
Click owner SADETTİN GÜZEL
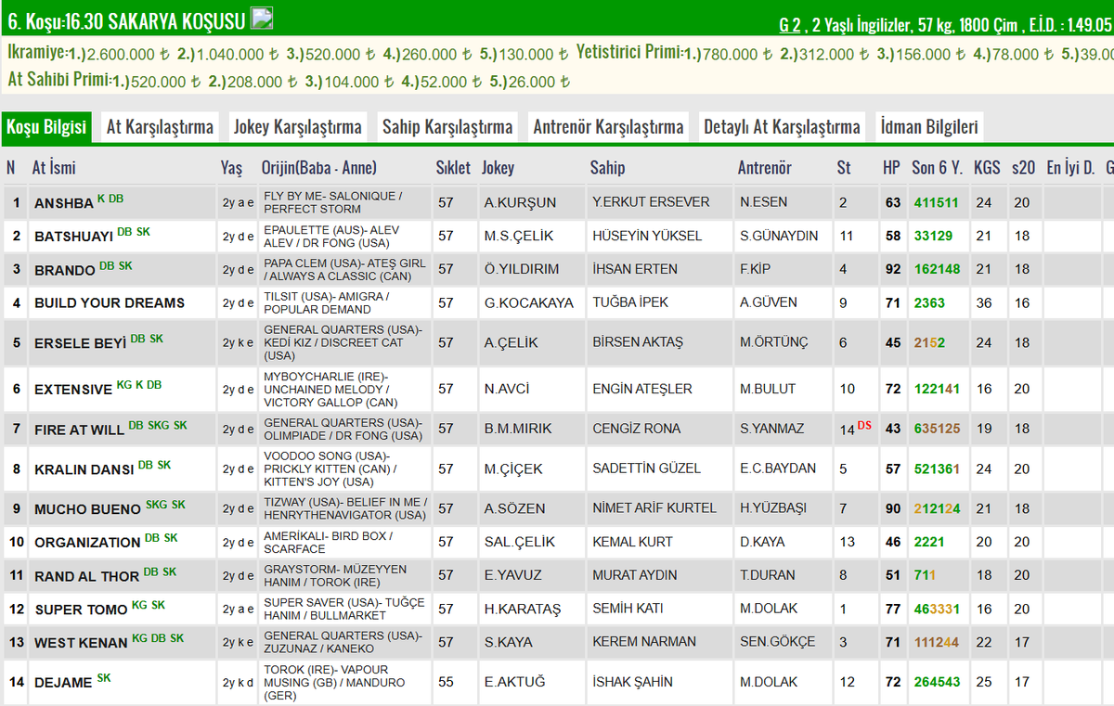pyautogui.click(x=647, y=469)
